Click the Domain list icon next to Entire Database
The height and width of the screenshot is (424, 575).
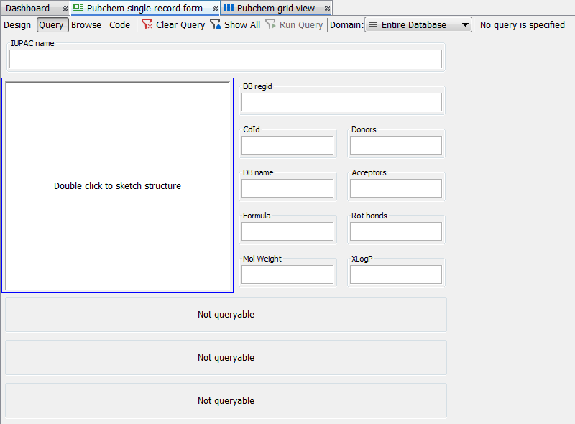(x=372, y=24)
